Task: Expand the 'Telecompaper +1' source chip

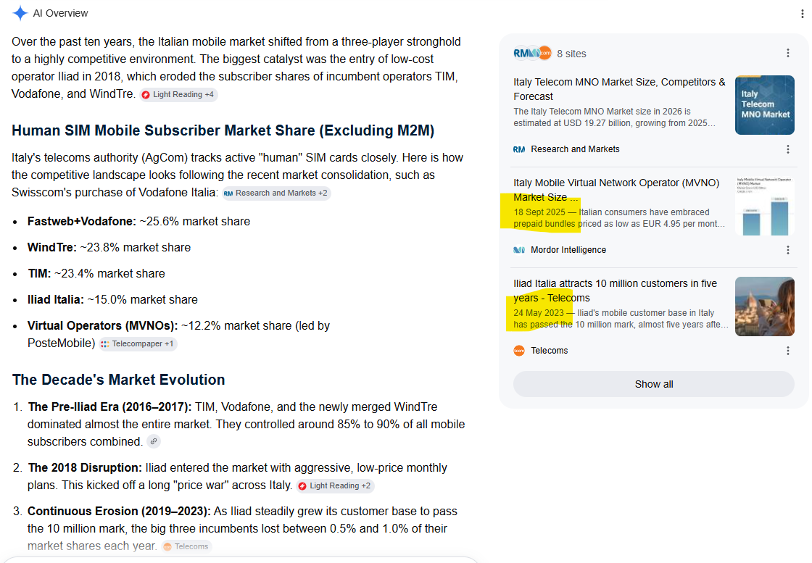Action: point(138,344)
